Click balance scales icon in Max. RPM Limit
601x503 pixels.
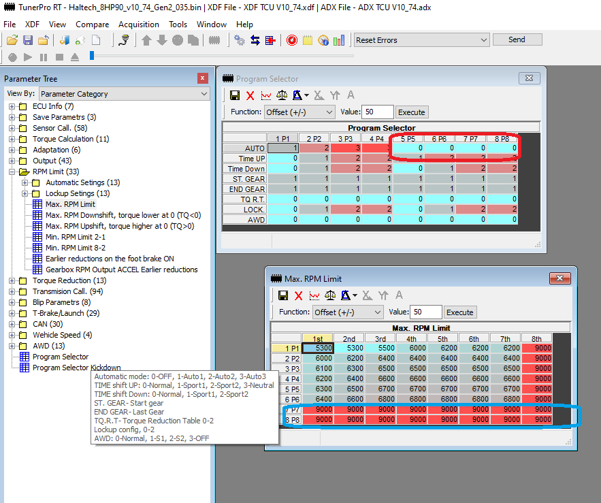pyautogui.click(x=330, y=295)
